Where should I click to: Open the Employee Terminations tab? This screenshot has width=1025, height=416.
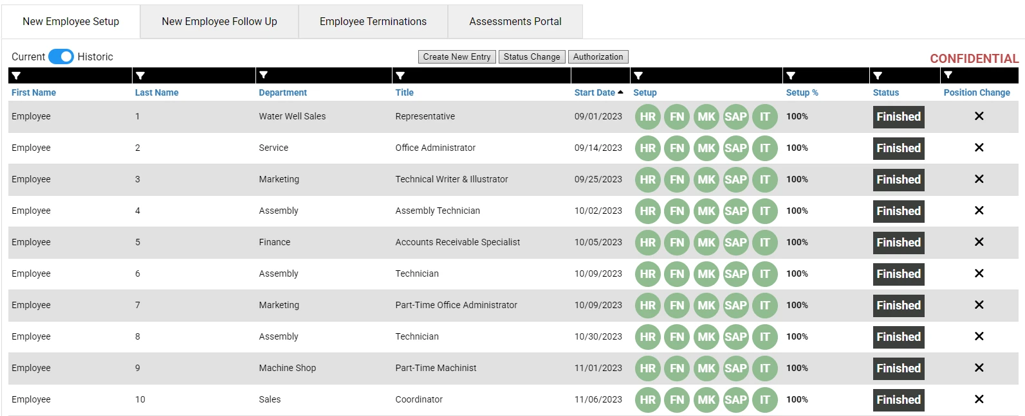[x=373, y=22]
